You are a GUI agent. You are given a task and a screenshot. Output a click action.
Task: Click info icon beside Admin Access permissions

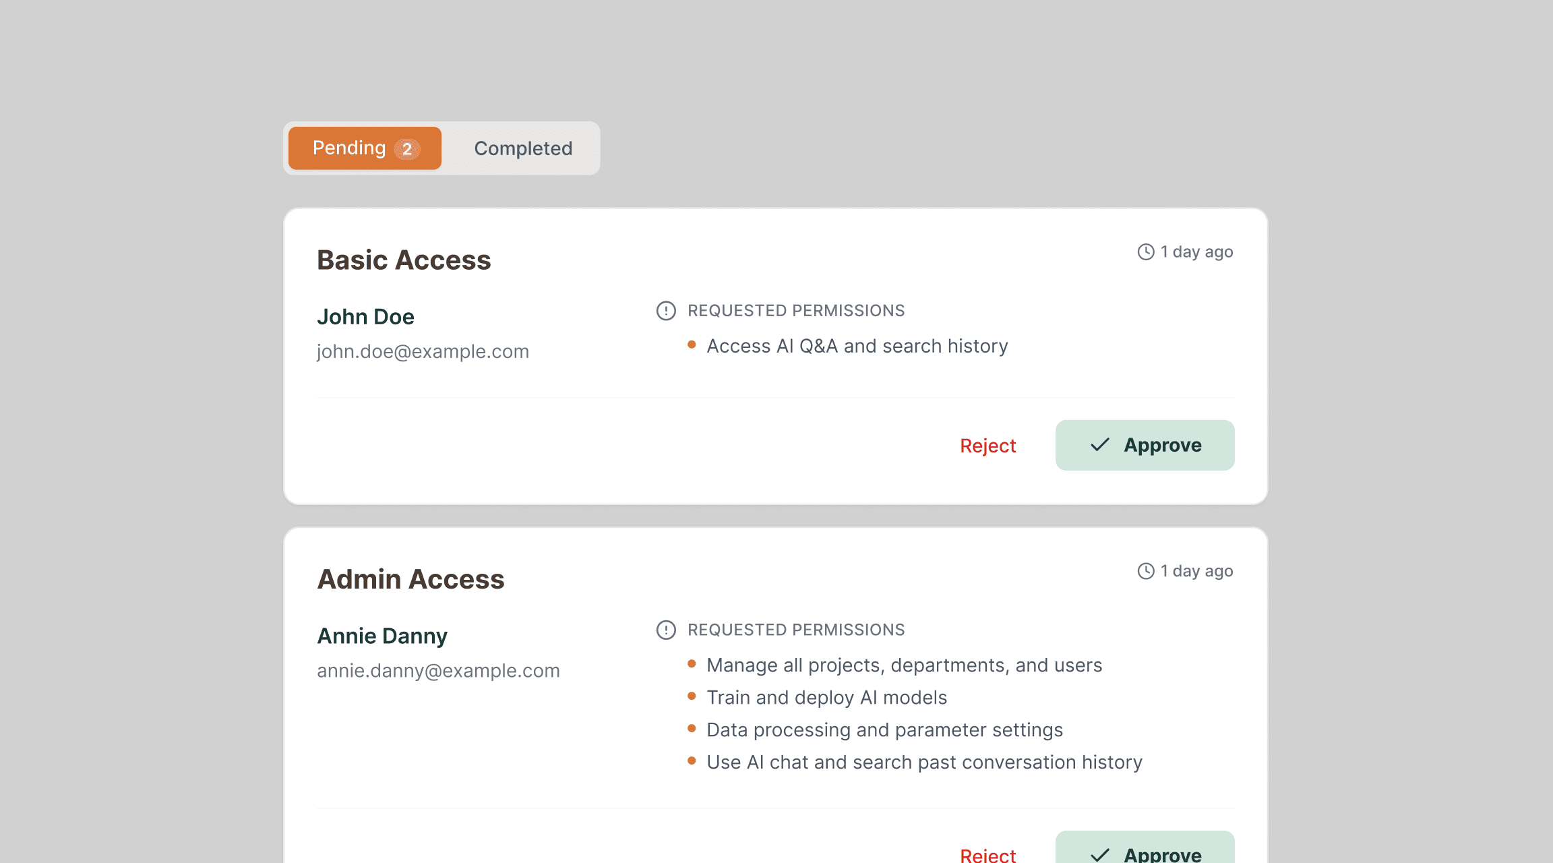click(x=666, y=630)
